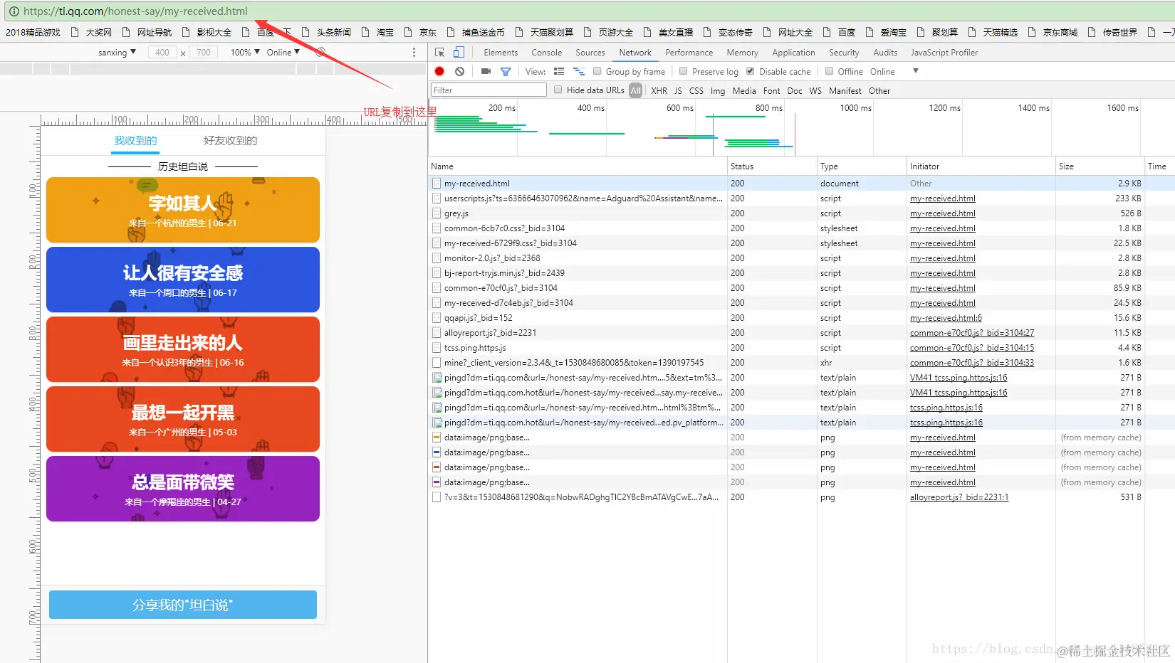Open the 京东 bookmark
The width and height of the screenshot is (1175, 663).
[420, 33]
